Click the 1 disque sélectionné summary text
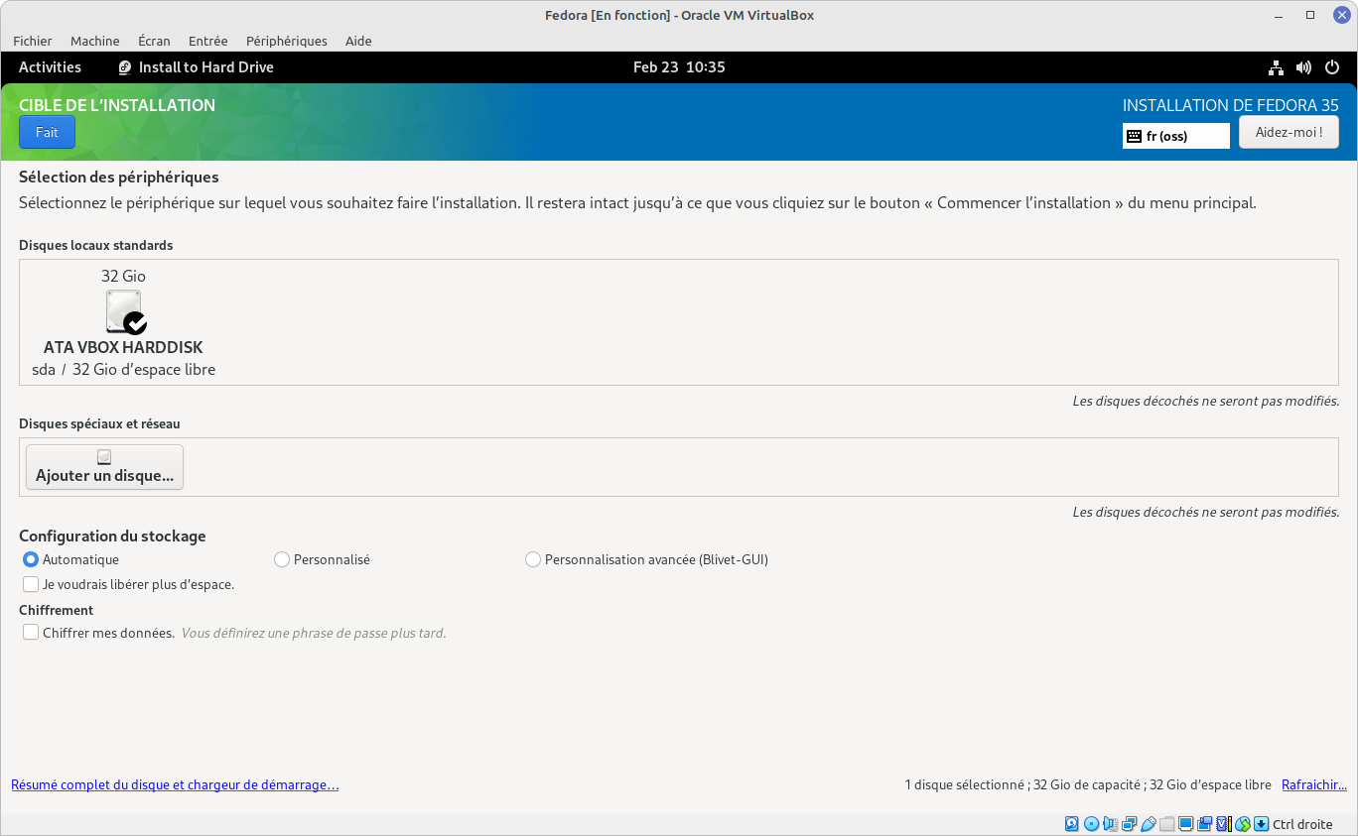This screenshot has height=836, width=1358. tap(1088, 784)
